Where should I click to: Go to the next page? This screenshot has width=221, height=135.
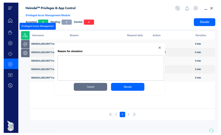coord(129,114)
